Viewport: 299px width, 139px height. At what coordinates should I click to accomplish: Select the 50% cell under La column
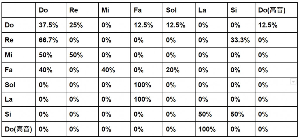[x=211, y=114]
